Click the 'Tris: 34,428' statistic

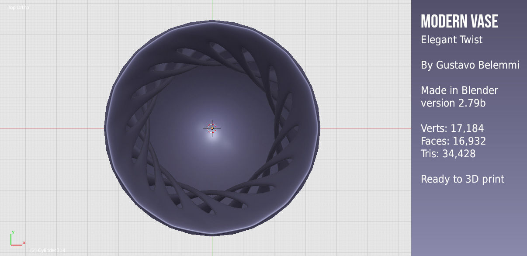[x=448, y=154]
